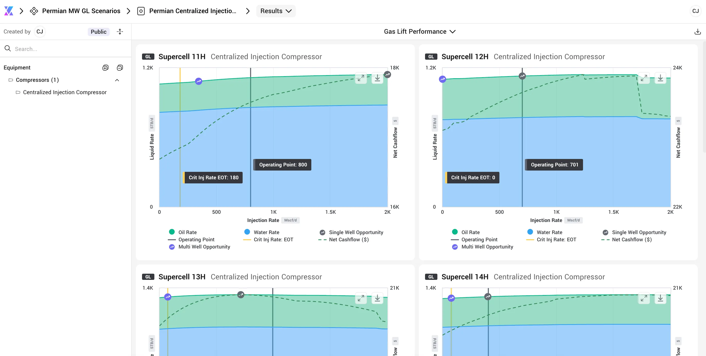Click the page download icon top right
The height and width of the screenshot is (356, 706).
pos(698,32)
